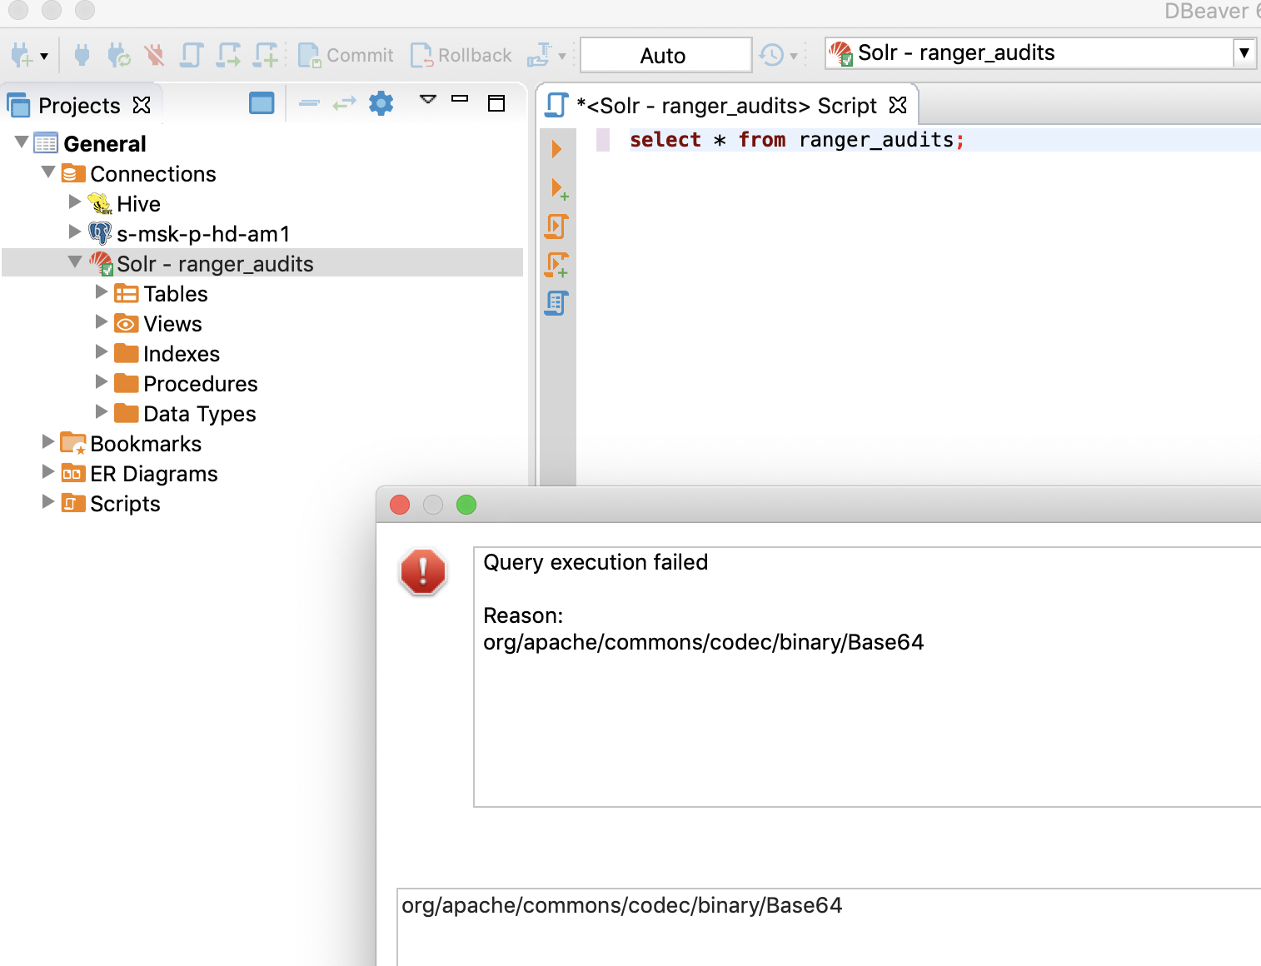Click the red Disconnect plug icon
Image resolution: width=1261 pixels, height=966 pixels.
click(154, 56)
